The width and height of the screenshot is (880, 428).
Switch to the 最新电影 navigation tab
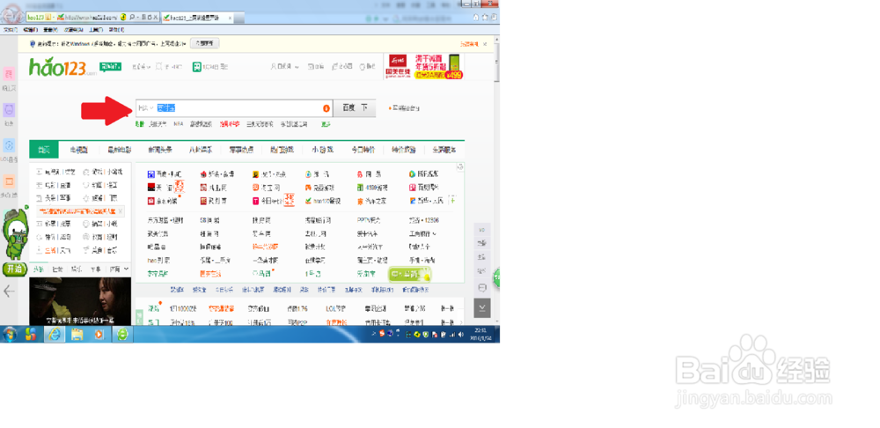pyautogui.click(x=119, y=150)
